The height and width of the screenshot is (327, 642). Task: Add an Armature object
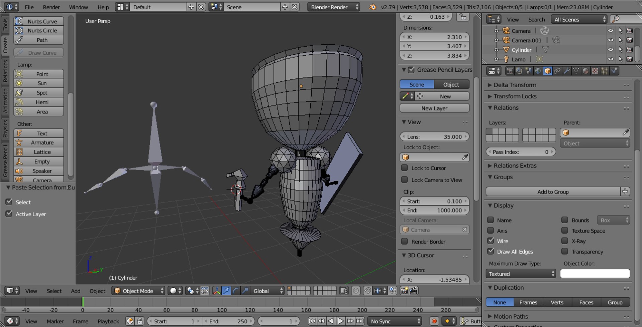pyautogui.click(x=39, y=142)
